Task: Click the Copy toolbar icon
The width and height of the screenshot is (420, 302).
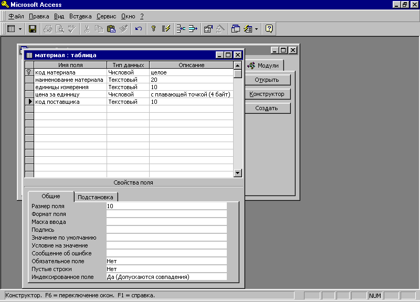Action: coord(99,29)
